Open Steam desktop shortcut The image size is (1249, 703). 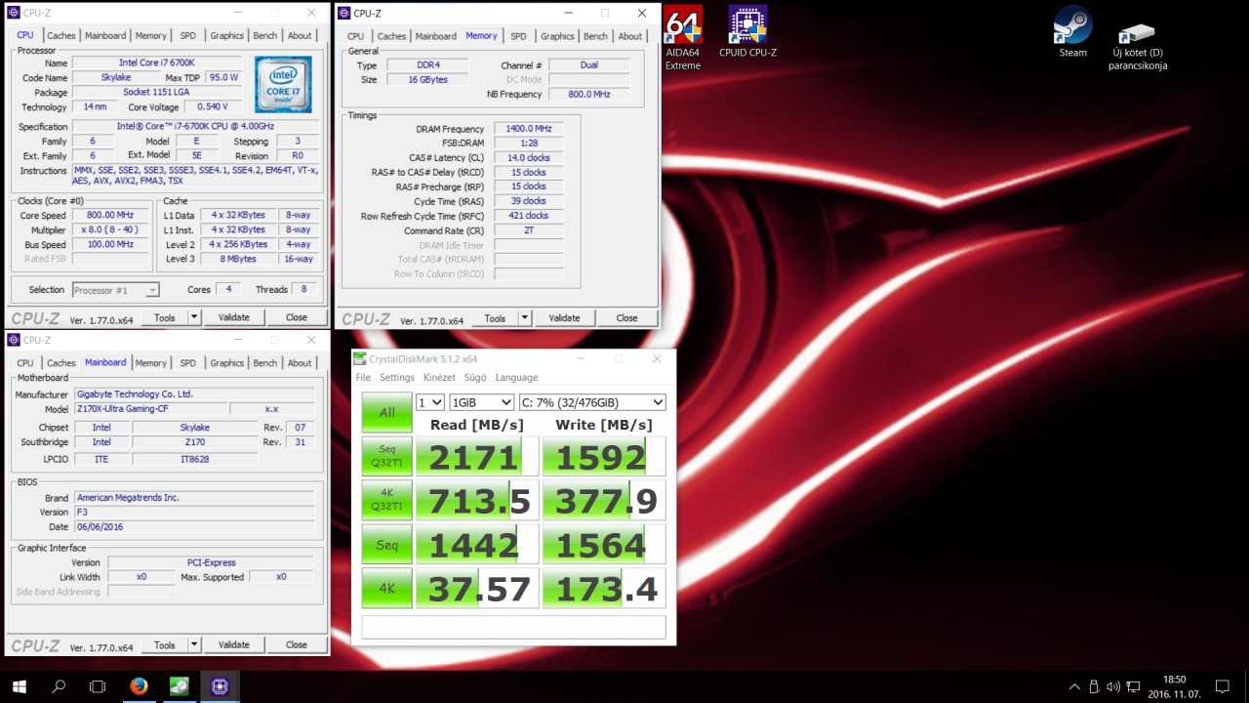click(1072, 32)
